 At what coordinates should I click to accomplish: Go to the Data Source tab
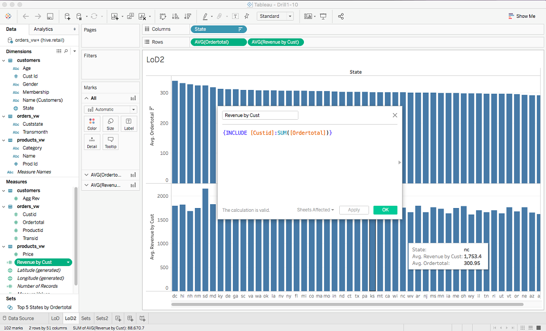point(21,319)
